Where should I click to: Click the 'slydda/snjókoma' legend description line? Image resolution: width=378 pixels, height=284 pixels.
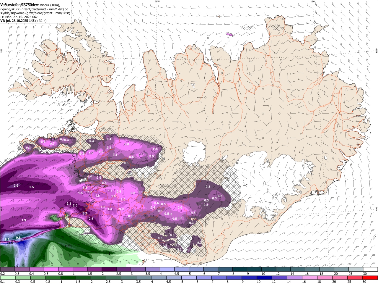pyautogui.click(x=35, y=13)
